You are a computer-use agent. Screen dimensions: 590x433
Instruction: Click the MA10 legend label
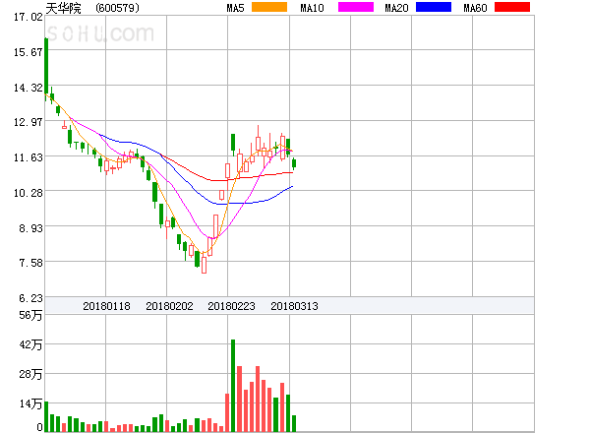[312, 8]
